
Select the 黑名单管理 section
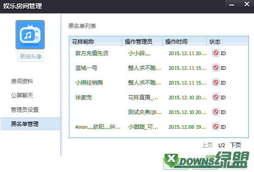(x=30, y=124)
